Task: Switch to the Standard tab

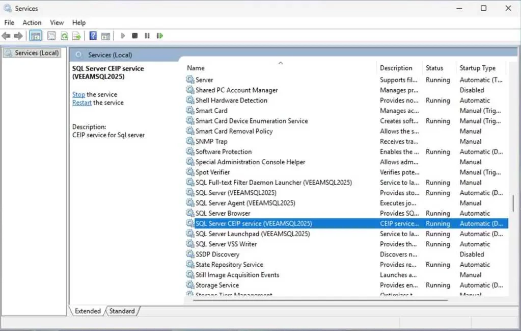Action: pos(122,311)
